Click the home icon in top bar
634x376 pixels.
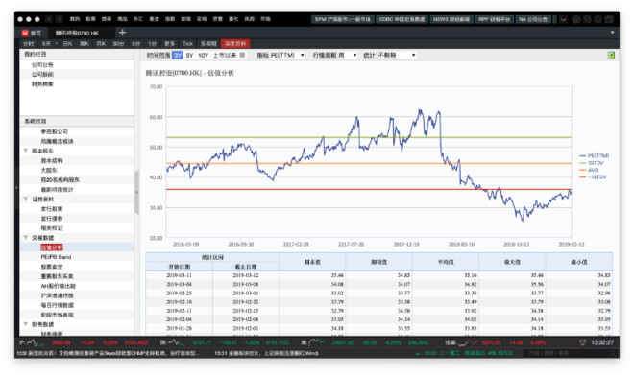pyautogui.click(x=576, y=19)
